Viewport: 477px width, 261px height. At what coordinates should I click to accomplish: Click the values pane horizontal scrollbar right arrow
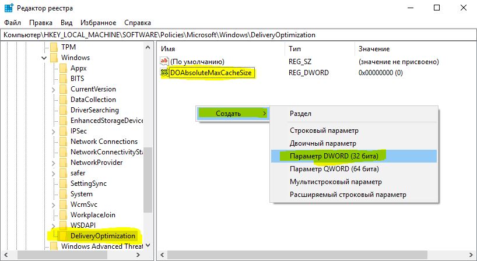471,255
